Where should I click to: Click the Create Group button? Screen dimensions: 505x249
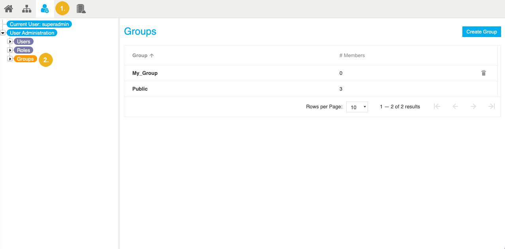click(x=481, y=32)
